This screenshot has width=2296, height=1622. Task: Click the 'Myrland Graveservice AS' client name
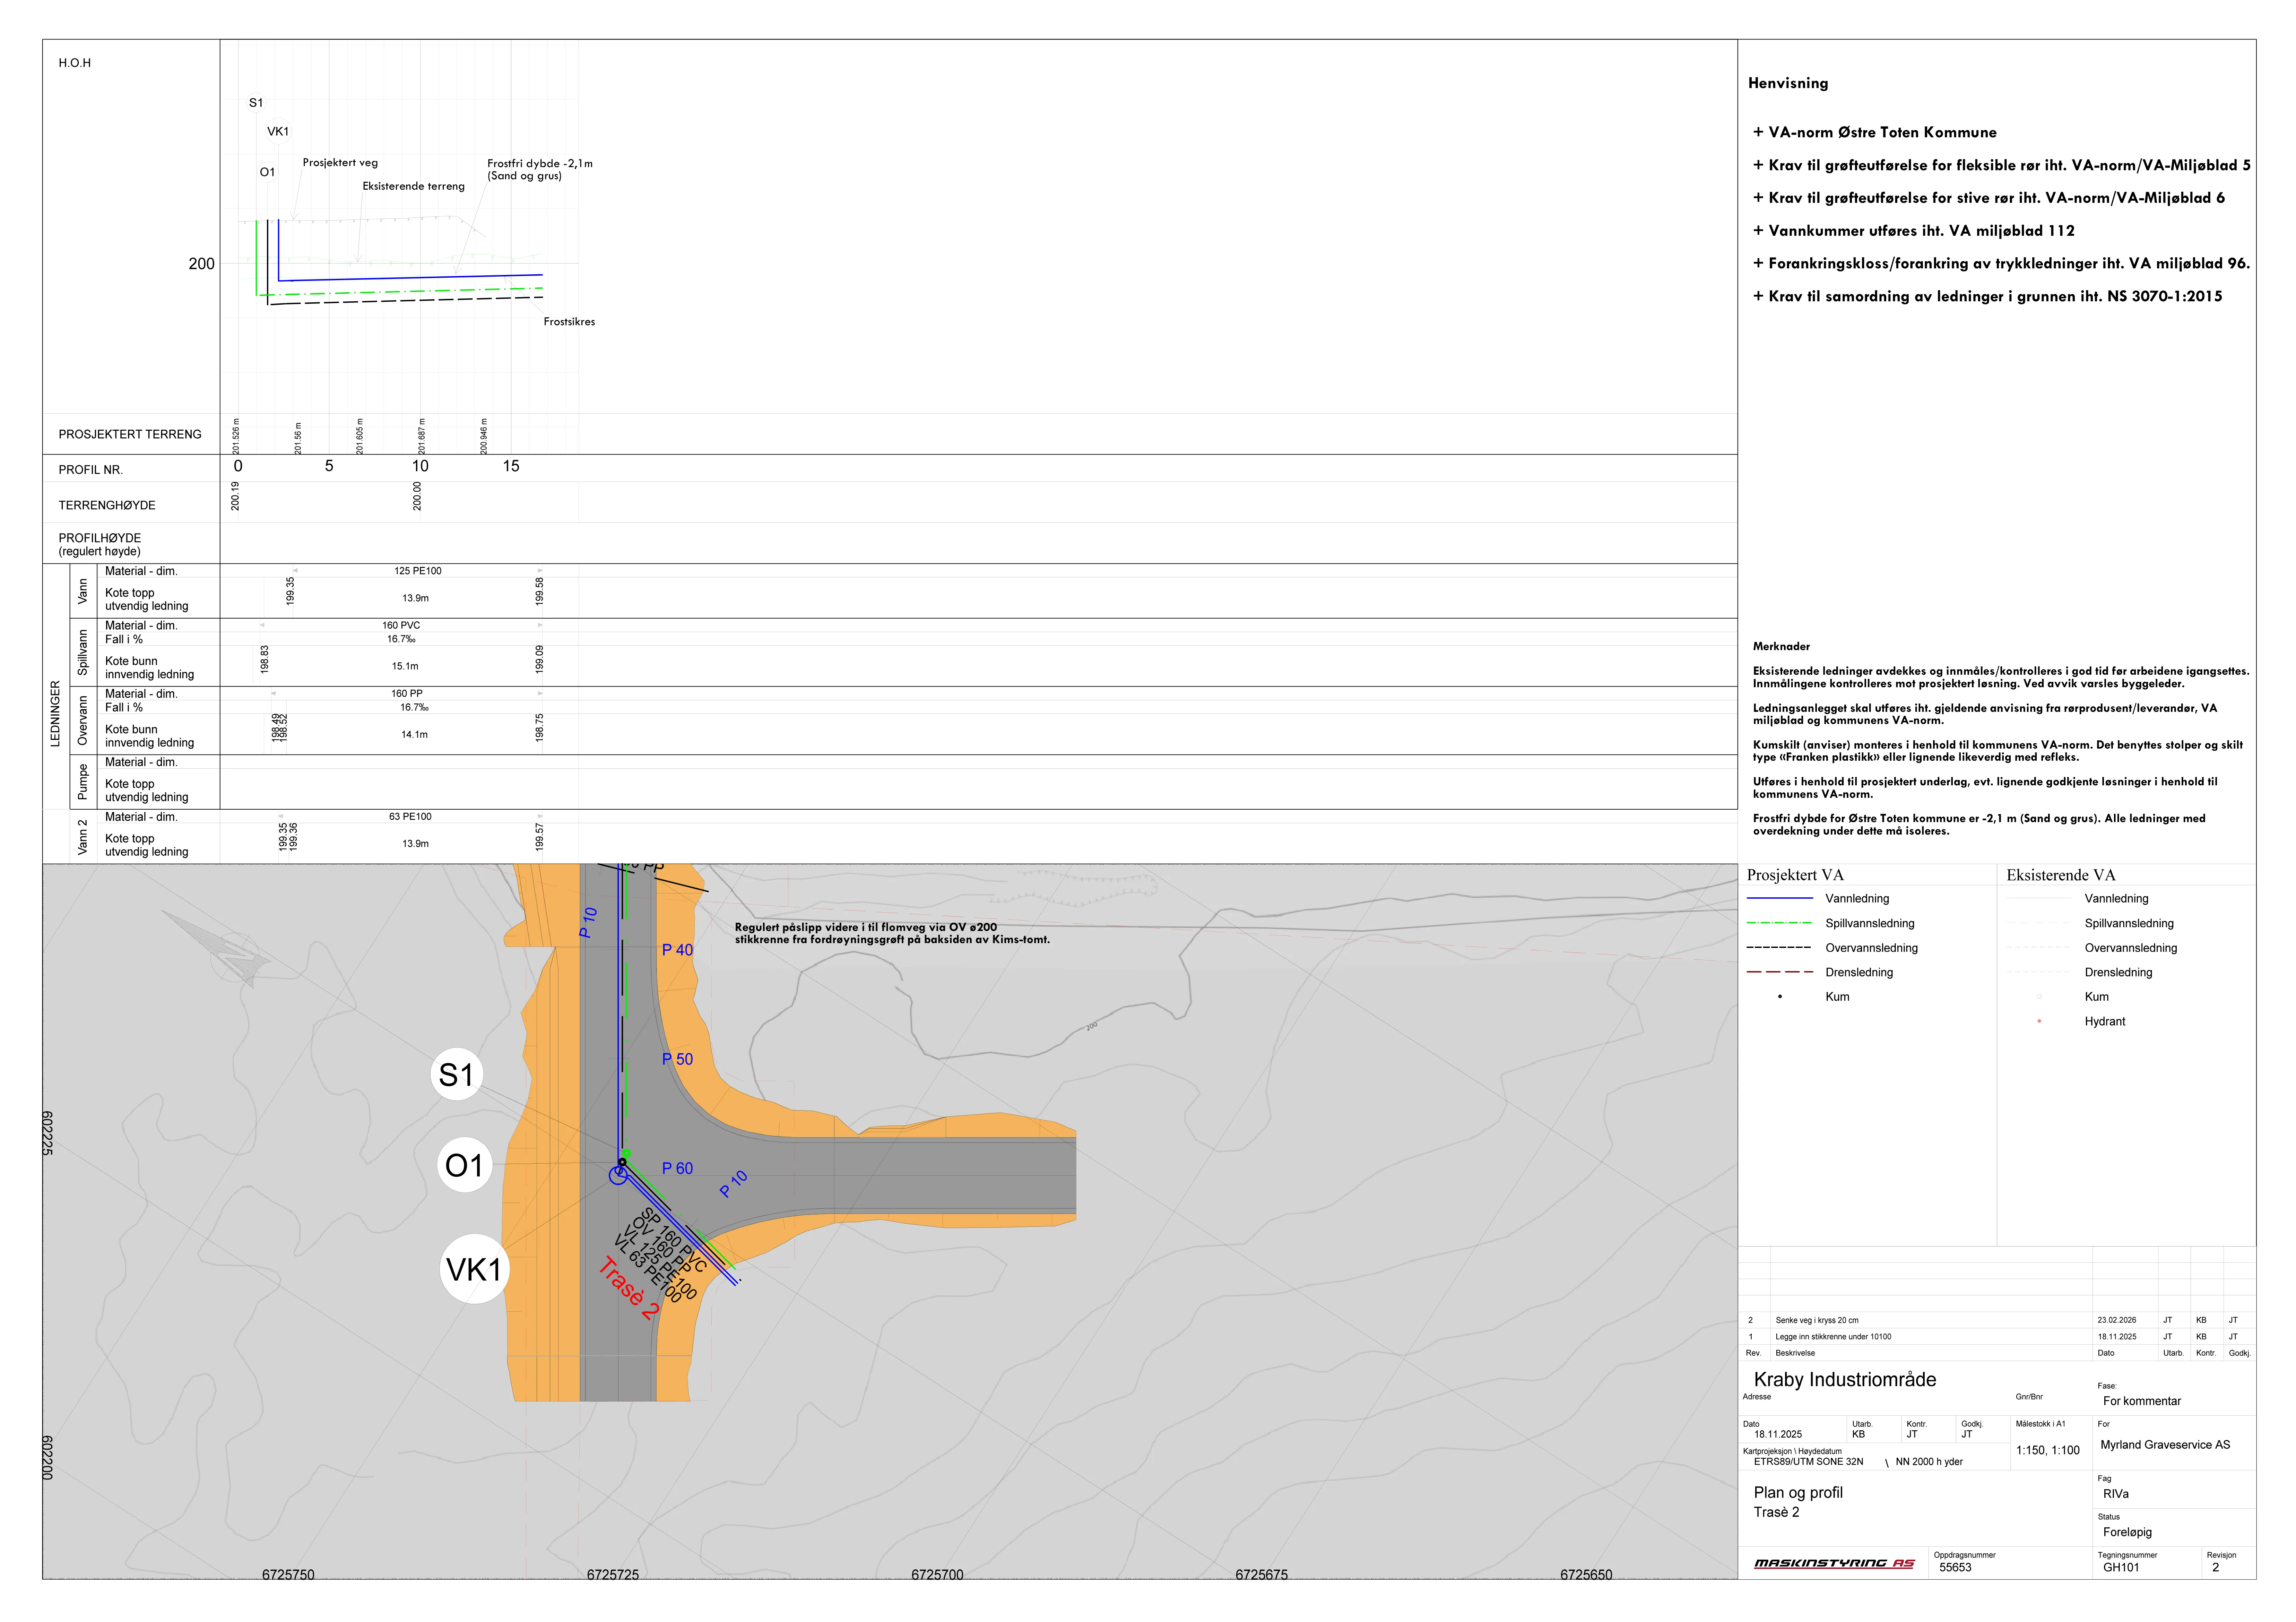pos(2165,1445)
